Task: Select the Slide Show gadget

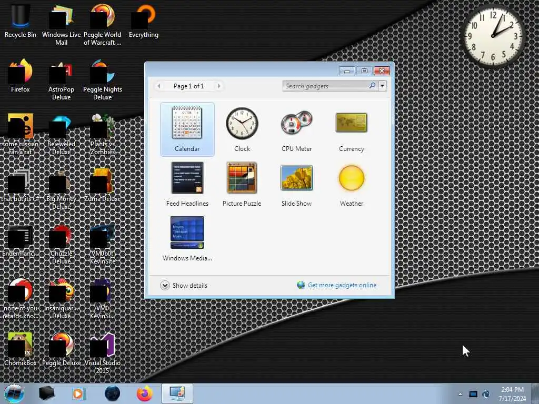Action: tap(297, 184)
